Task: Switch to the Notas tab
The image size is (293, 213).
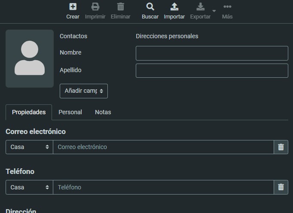Action: (103, 112)
